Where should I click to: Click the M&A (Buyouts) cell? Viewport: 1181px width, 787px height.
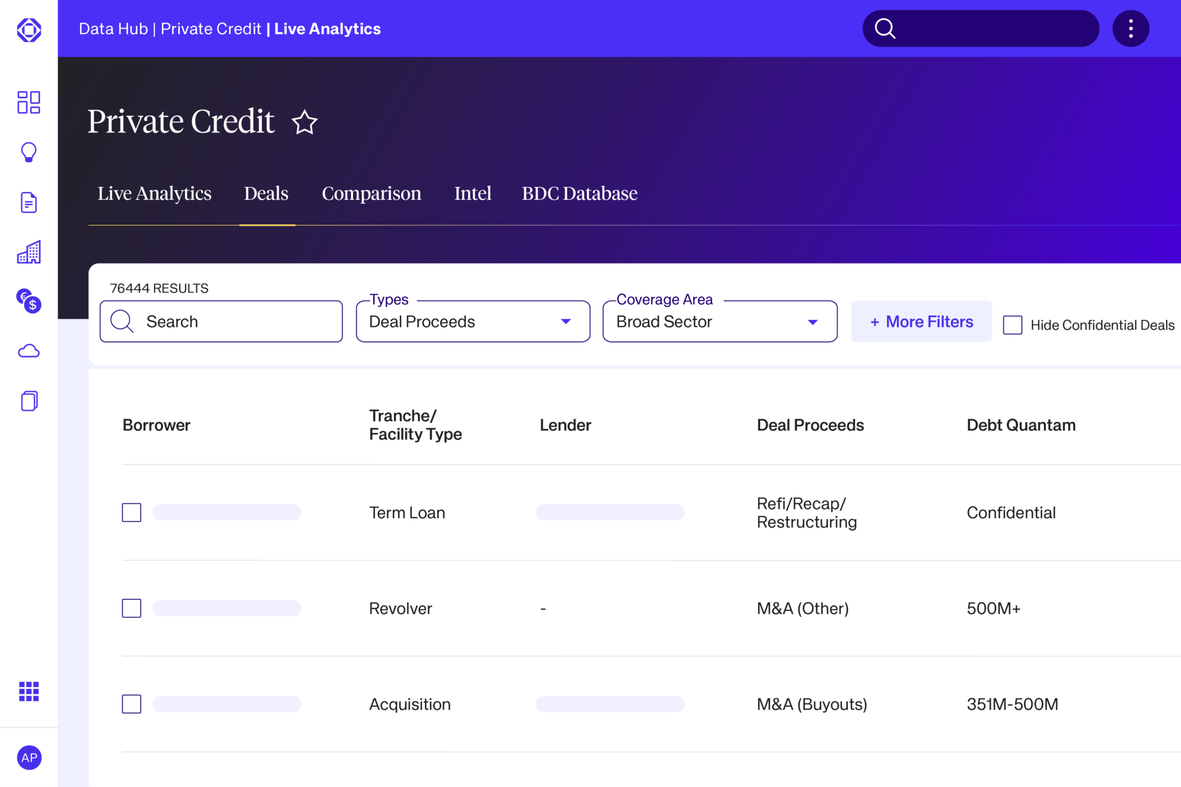pyautogui.click(x=812, y=704)
